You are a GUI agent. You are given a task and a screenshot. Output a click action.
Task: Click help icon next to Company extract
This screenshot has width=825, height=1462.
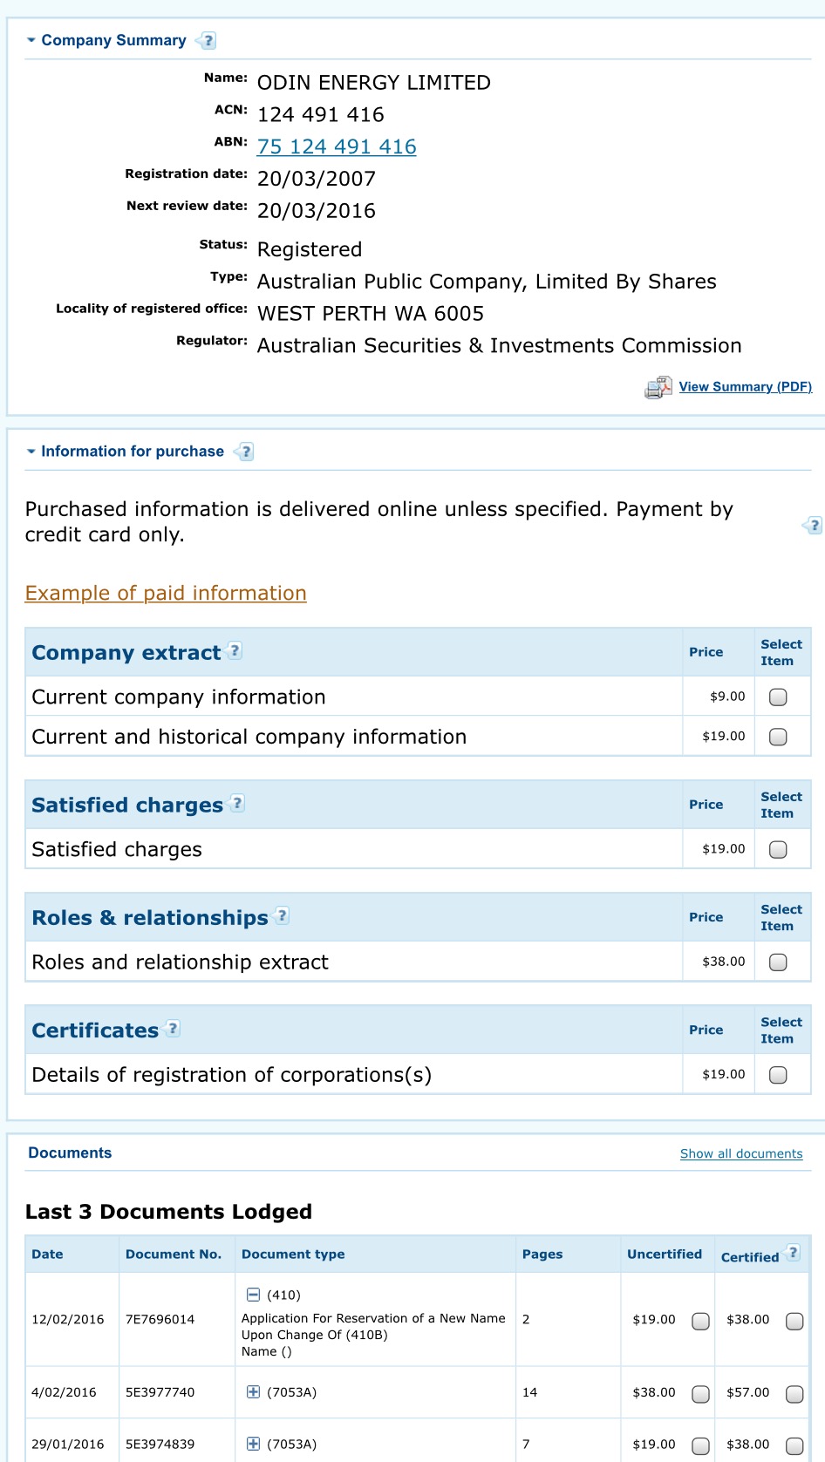234,650
